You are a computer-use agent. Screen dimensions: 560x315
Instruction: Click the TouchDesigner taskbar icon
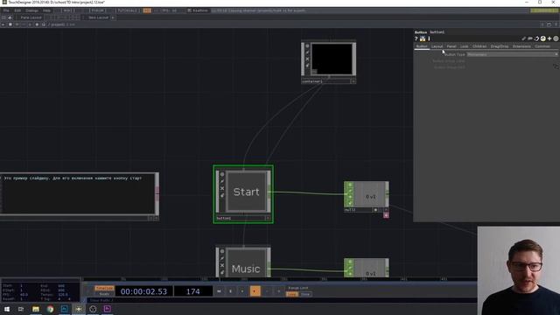[x=79, y=309]
